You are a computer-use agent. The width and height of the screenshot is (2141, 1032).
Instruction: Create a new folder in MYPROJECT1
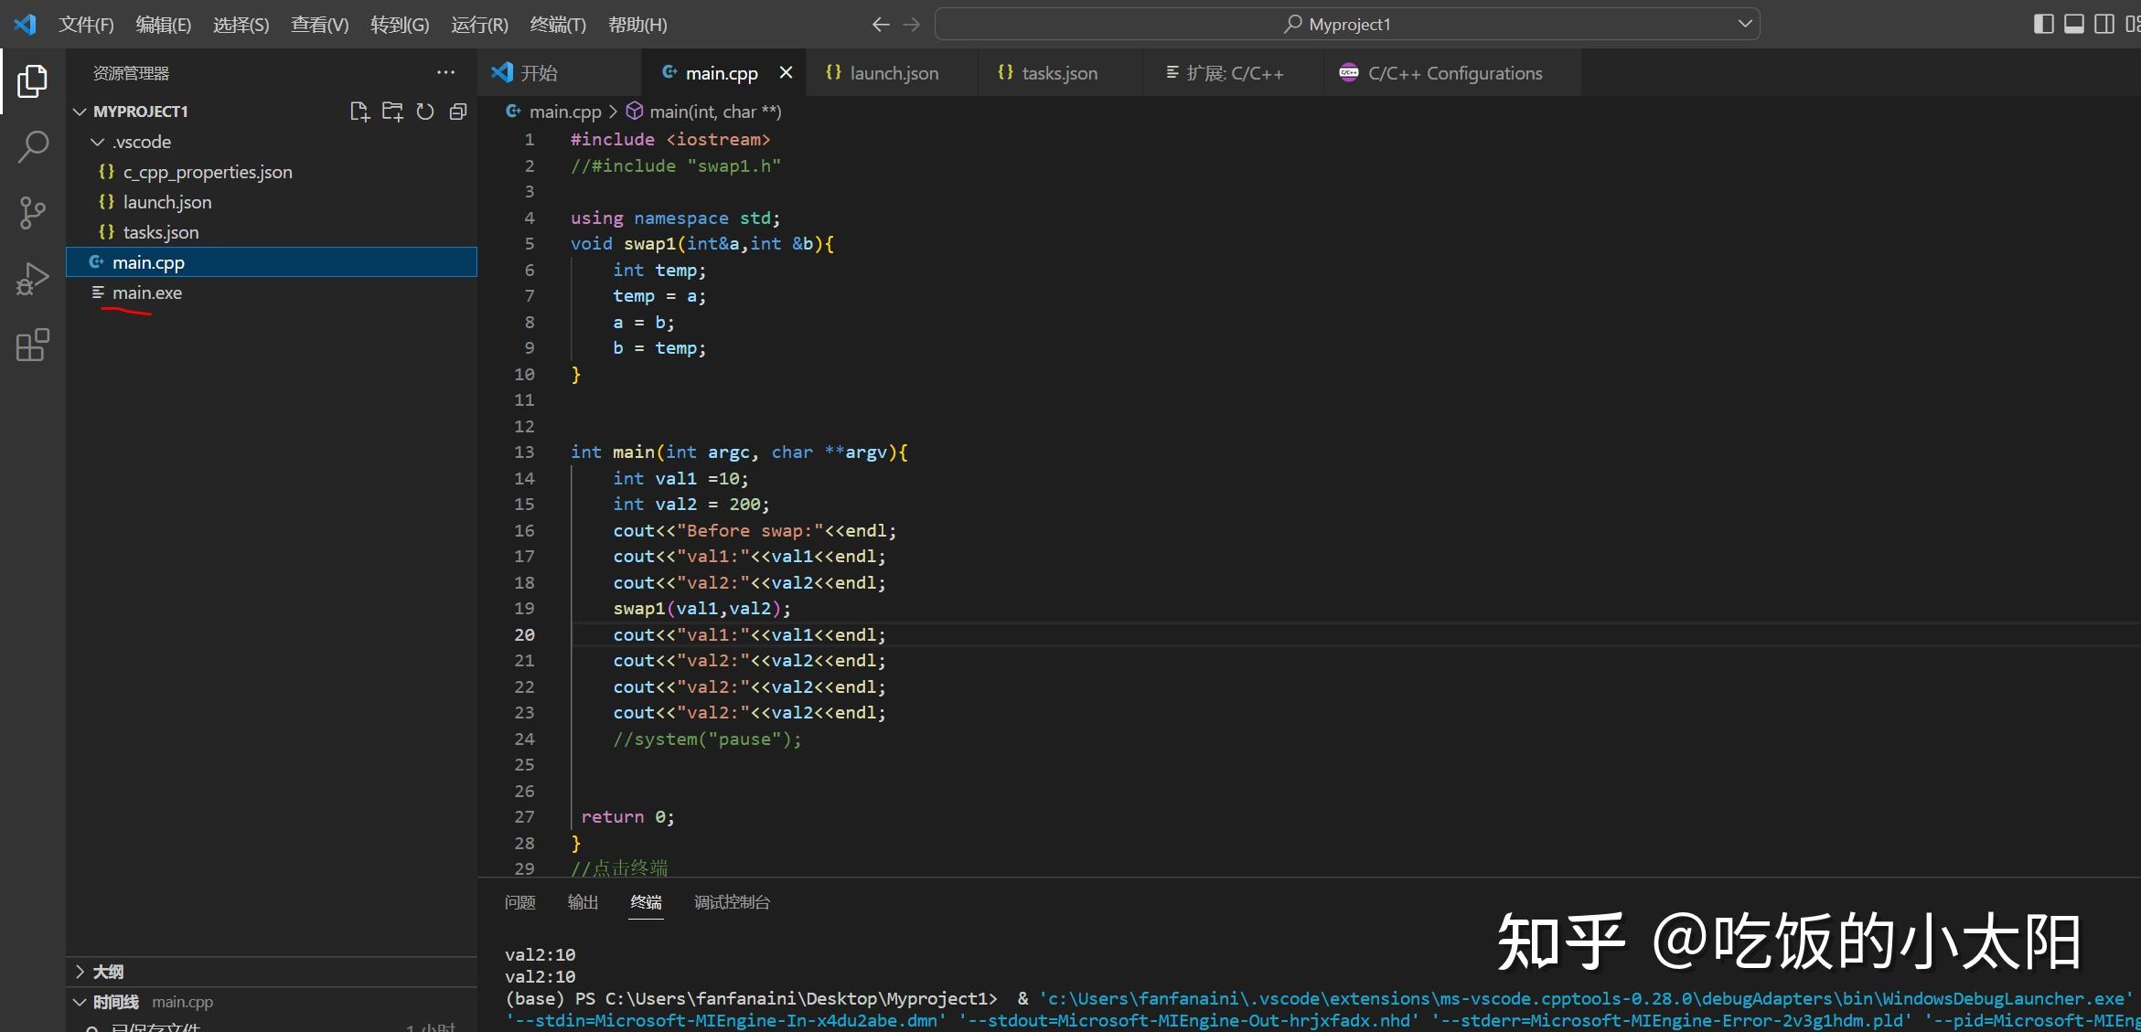392,112
